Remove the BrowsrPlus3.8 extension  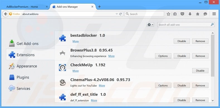pos(200,56)
